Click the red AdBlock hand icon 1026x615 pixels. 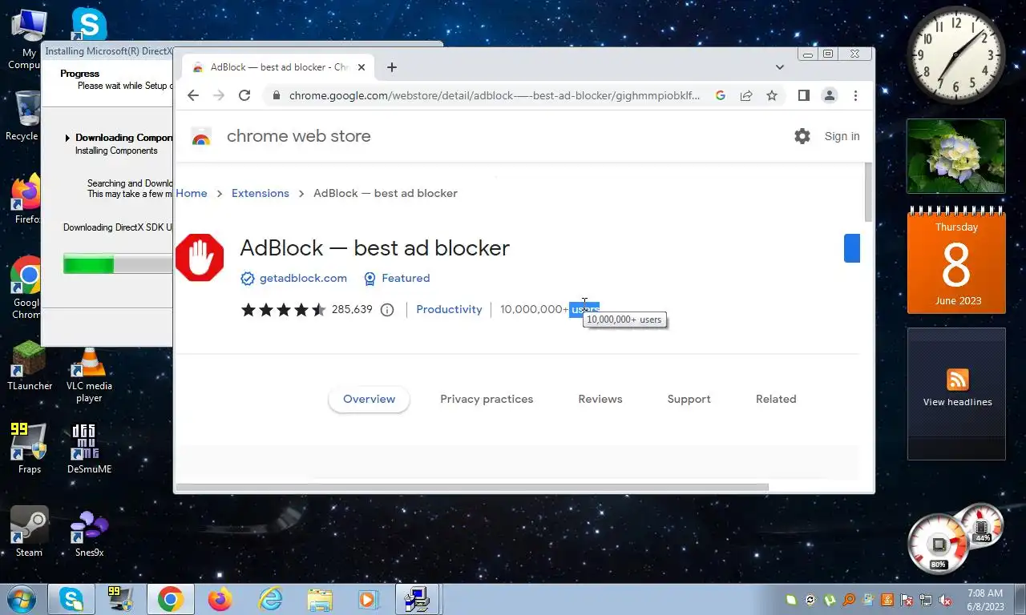coord(200,258)
